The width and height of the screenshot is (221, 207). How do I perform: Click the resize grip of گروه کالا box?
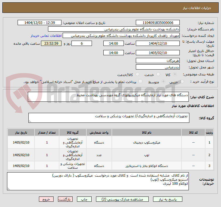pos(30,121)
